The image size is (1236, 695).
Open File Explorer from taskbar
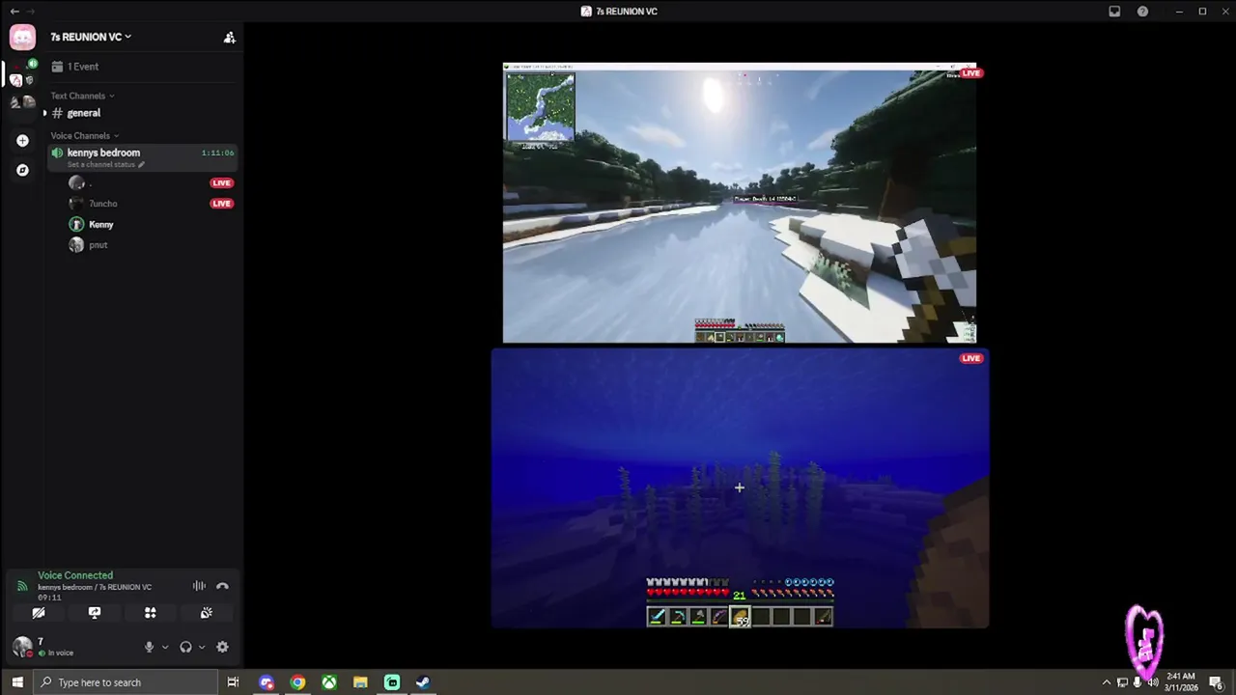pos(360,682)
